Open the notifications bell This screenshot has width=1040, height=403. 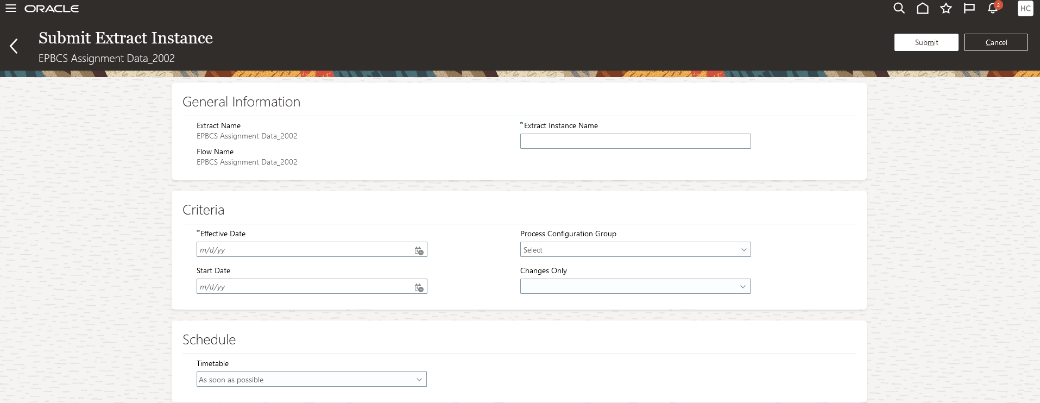(993, 8)
